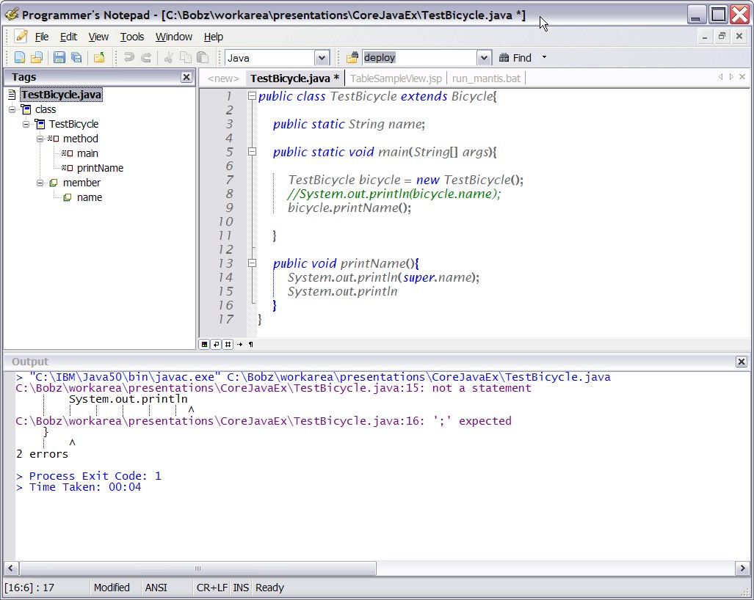Click the Save All toolbar icon
754x600 pixels.
click(76, 58)
